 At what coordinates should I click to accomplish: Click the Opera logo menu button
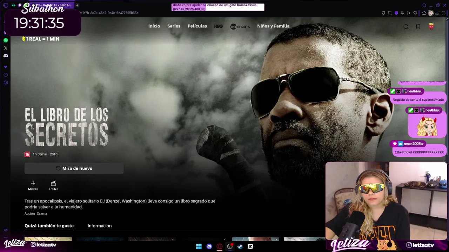[6, 5]
